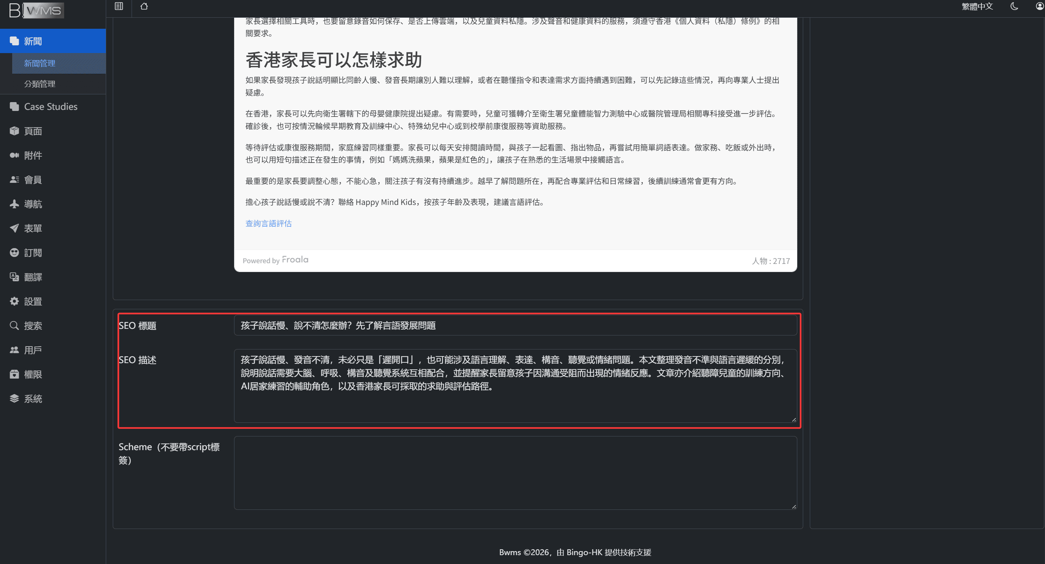Image resolution: width=1045 pixels, height=564 pixels.
Task: Click the 人物 : 2717 character counter
Action: [x=771, y=261]
